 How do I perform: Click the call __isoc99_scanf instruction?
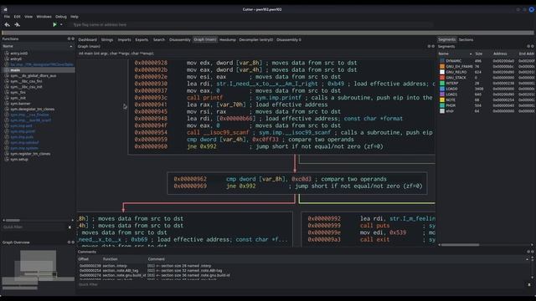coord(218,132)
